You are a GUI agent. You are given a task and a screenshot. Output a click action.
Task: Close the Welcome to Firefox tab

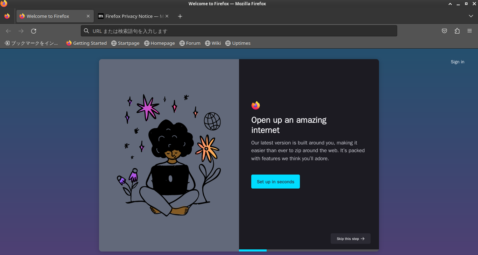point(88,16)
